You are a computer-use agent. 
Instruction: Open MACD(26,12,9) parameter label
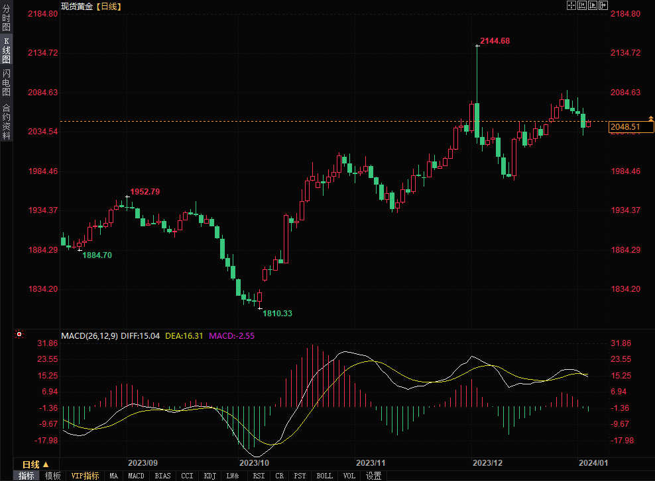point(89,335)
